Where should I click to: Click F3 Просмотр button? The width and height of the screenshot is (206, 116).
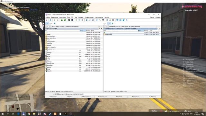tap(53, 97)
